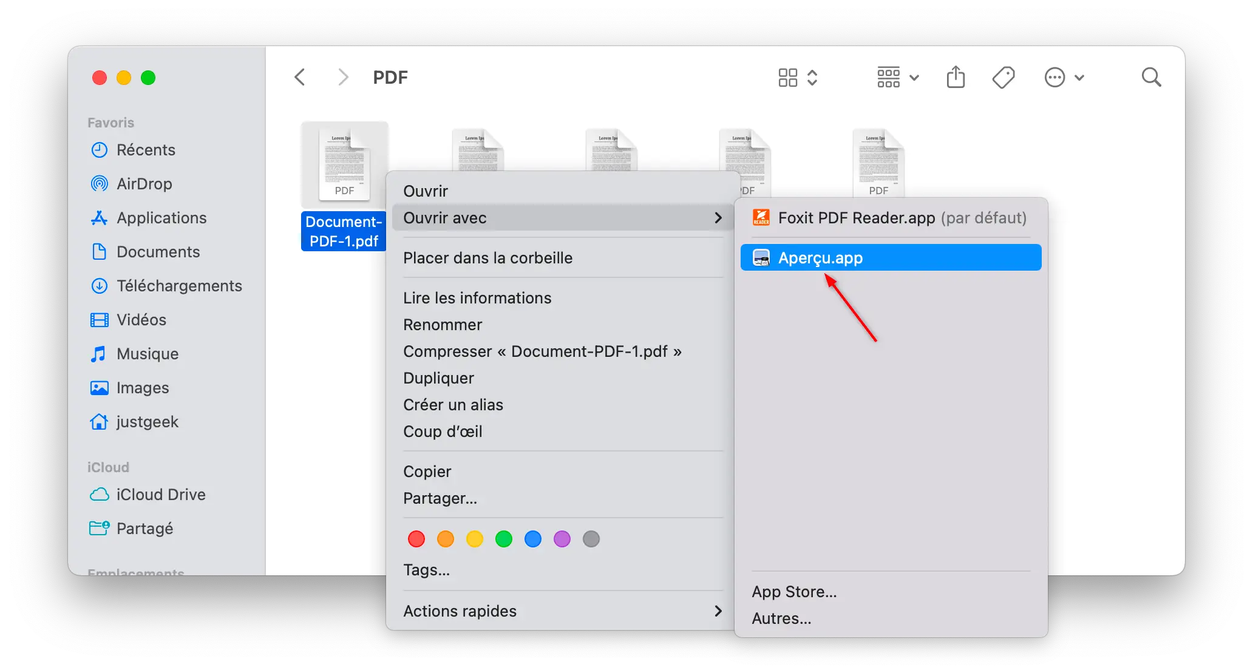Viewport: 1253px width, 670px height.
Task: Click the iCloud Drive cloud icon
Action: tap(100, 495)
